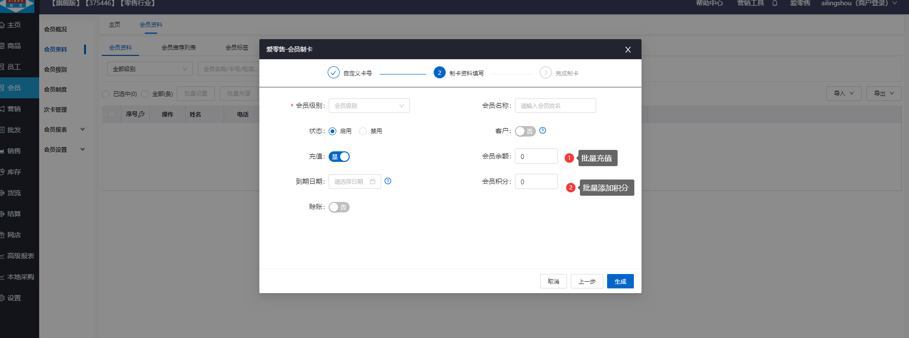Close the 会员制卡 dialog with X
Screen dimensions: 909x338
(x=628, y=50)
